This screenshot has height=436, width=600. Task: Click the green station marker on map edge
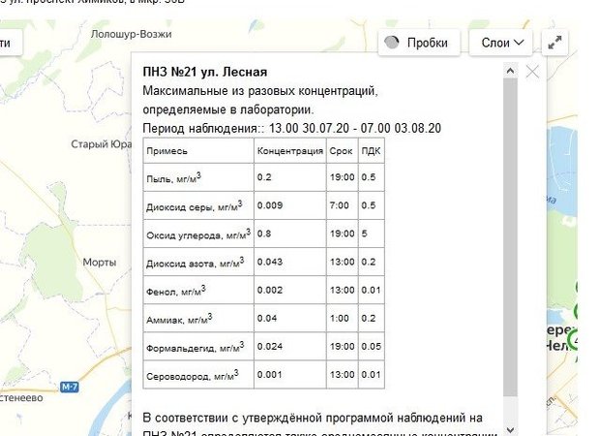click(578, 340)
